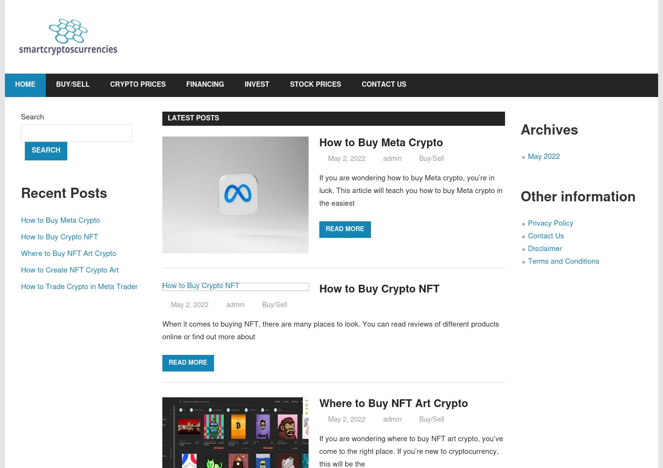
Task: Open the May 2022 archive link
Action: [x=544, y=157]
